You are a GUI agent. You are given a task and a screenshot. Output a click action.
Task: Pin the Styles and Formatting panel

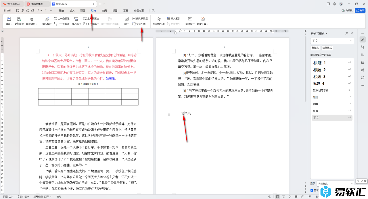click(x=347, y=34)
